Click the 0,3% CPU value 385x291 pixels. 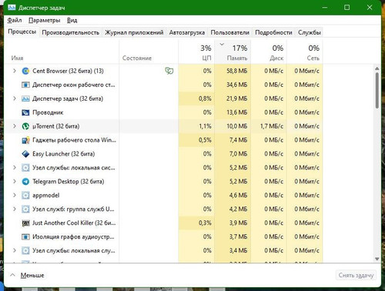tap(205, 223)
